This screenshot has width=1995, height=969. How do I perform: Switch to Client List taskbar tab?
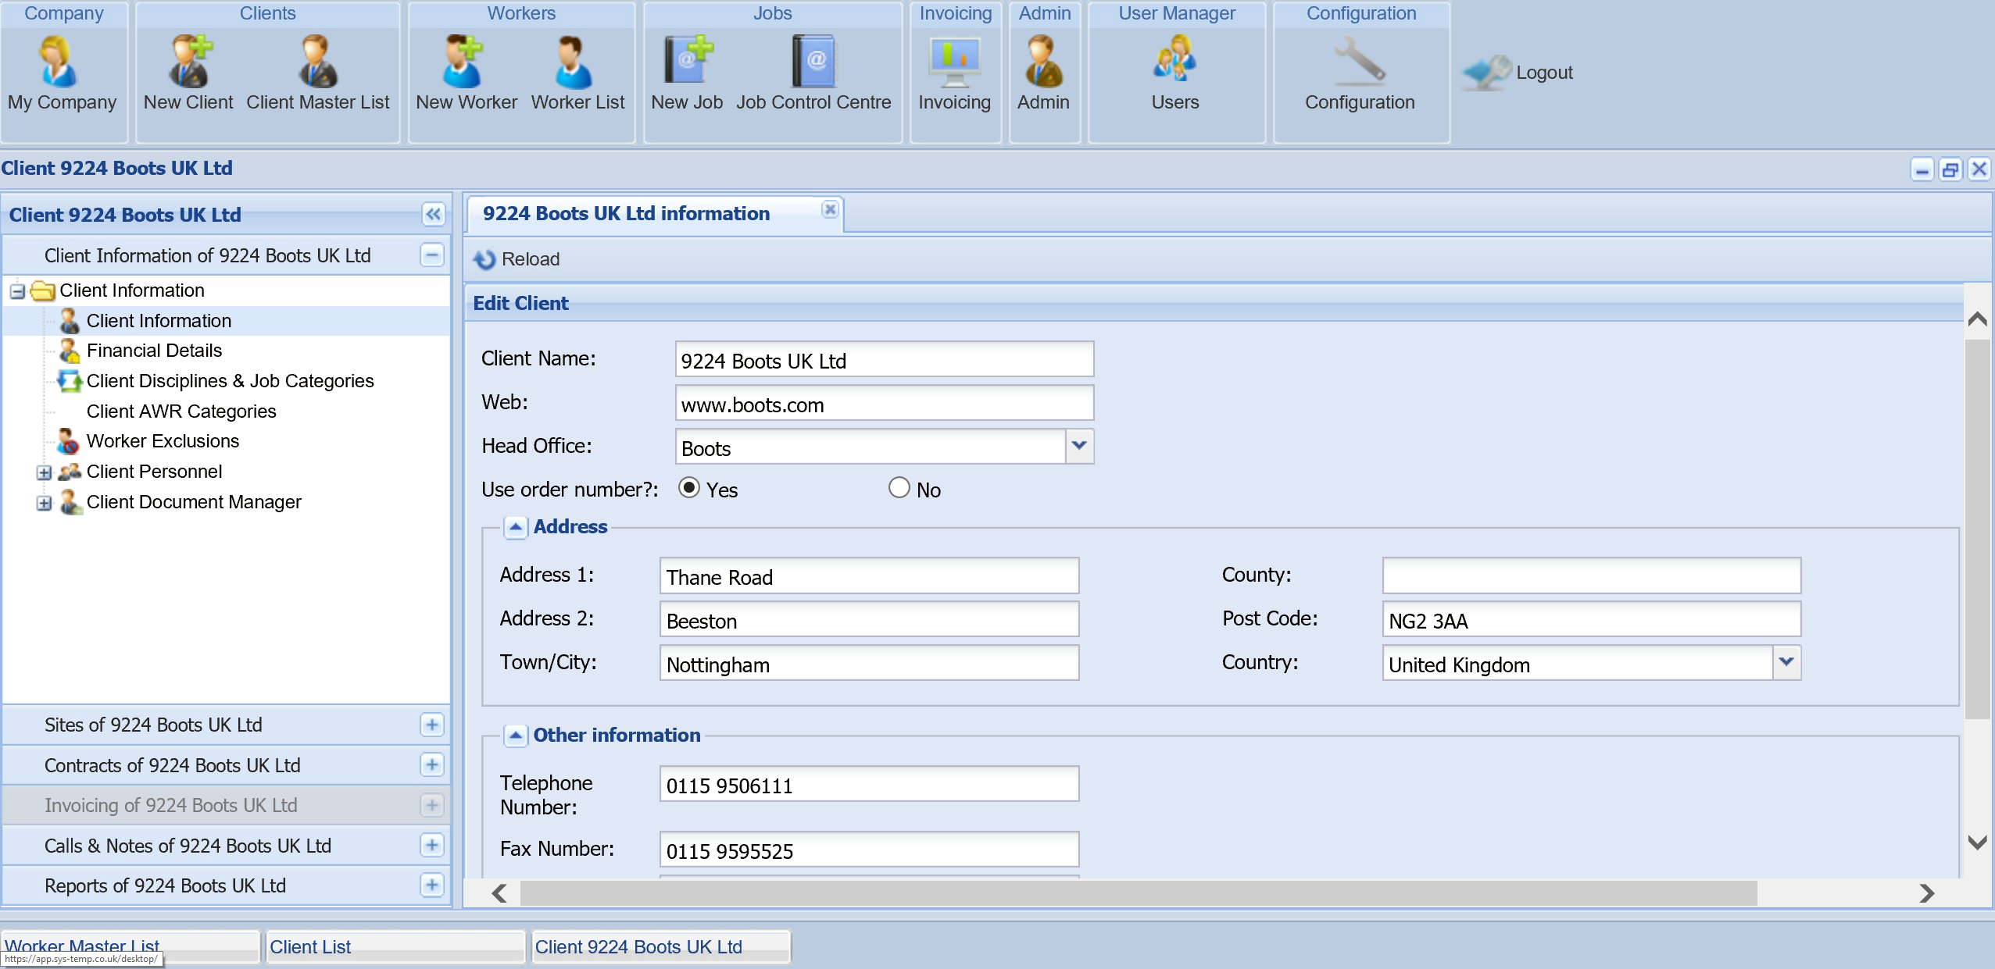(x=395, y=947)
